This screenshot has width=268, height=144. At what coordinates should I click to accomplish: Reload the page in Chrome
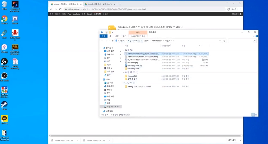click(60, 9)
